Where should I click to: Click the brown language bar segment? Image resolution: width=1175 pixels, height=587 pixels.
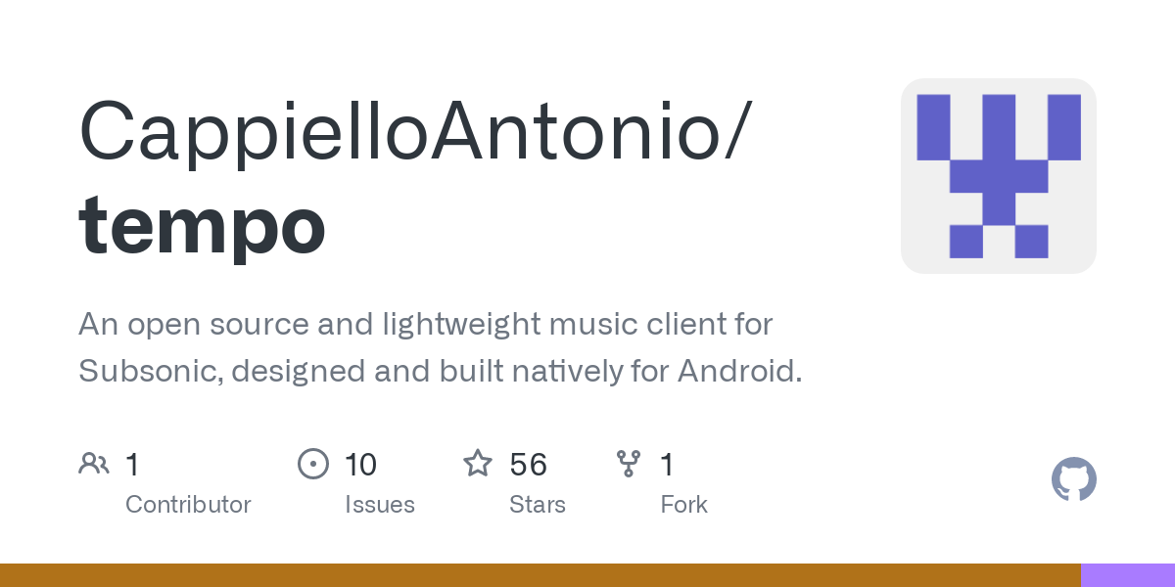click(x=539, y=575)
